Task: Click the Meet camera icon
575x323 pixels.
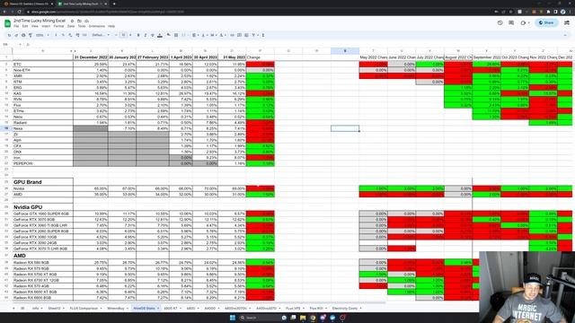Action: pos(524,22)
